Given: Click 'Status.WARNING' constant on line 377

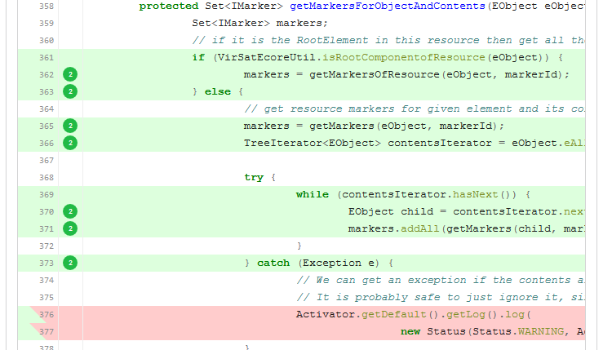Looking at the screenshot, I should click(518, 331).
